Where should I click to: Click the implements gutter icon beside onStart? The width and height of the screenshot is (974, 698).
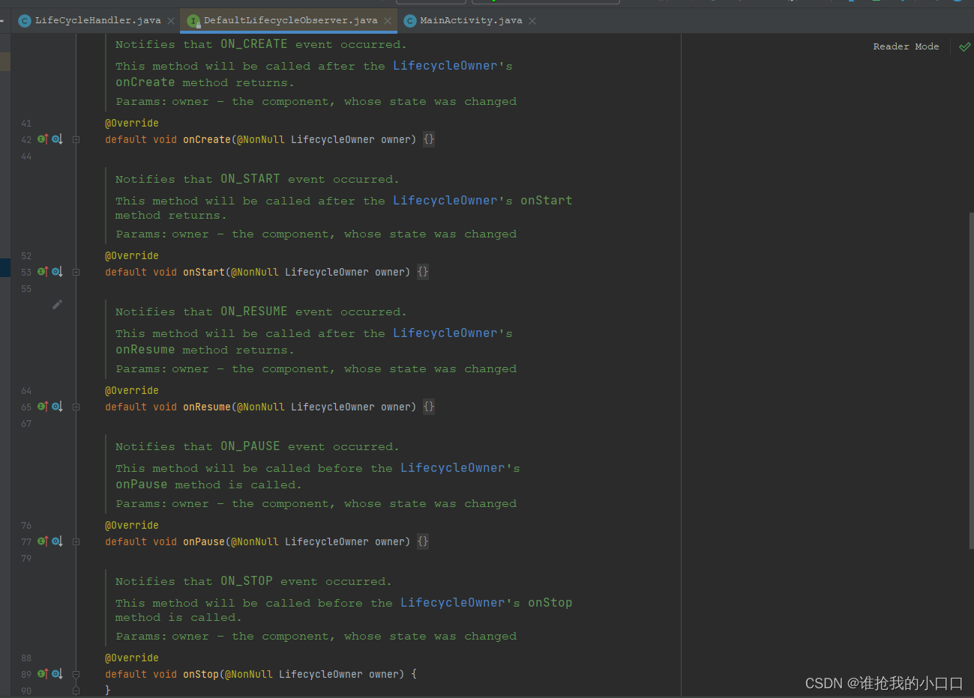[43, 272]
